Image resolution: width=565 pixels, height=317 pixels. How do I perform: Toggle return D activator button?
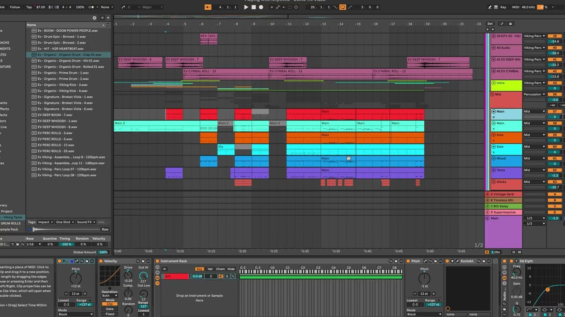click(x=554, y=212)
